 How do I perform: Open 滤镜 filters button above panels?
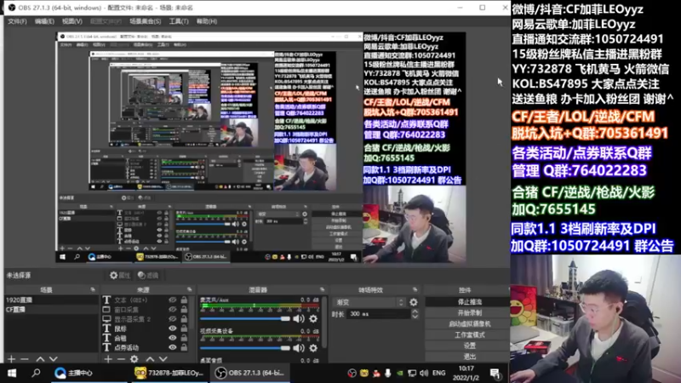click(x=147, y=275)
